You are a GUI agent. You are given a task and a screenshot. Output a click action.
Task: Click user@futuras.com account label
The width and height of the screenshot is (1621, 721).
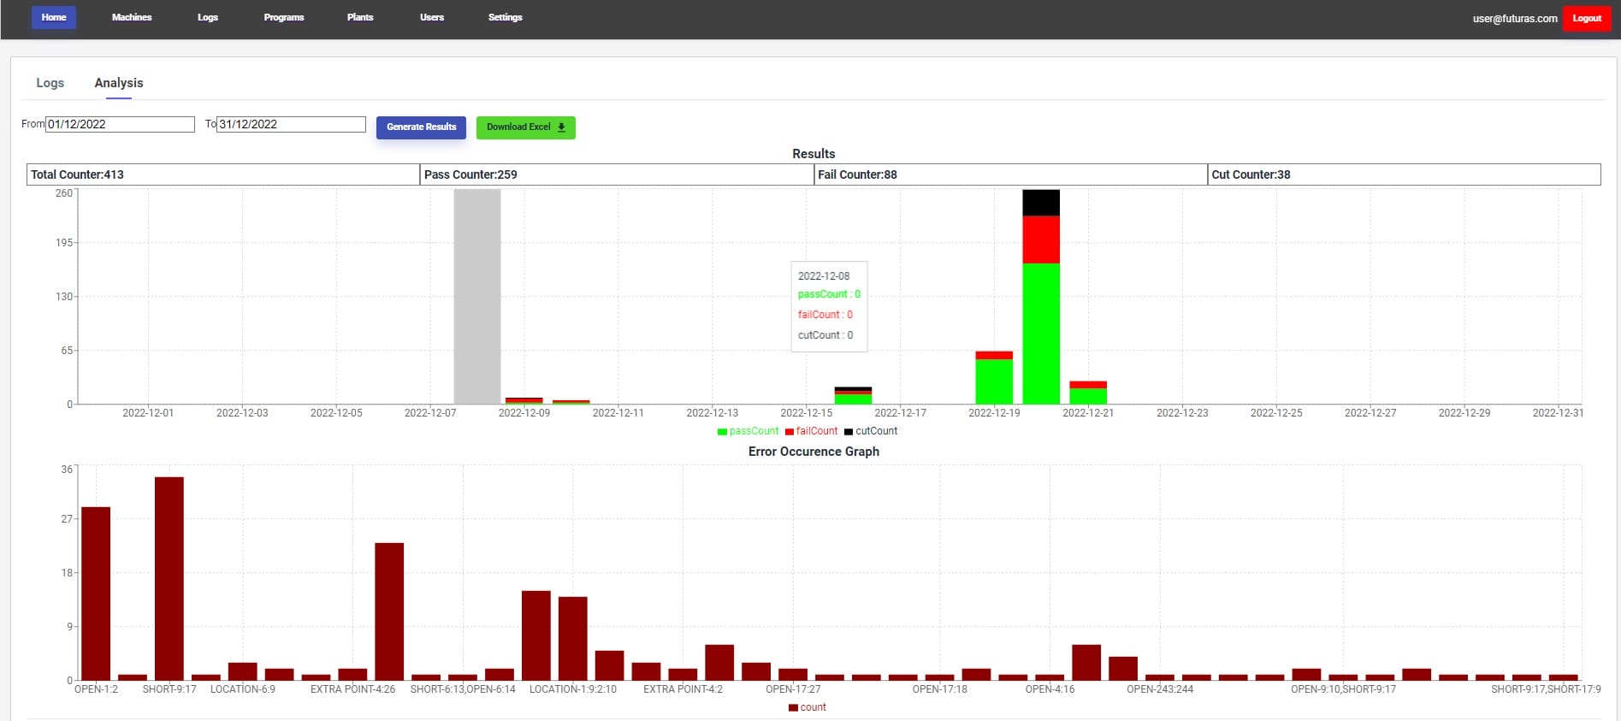pos(1515,18)
